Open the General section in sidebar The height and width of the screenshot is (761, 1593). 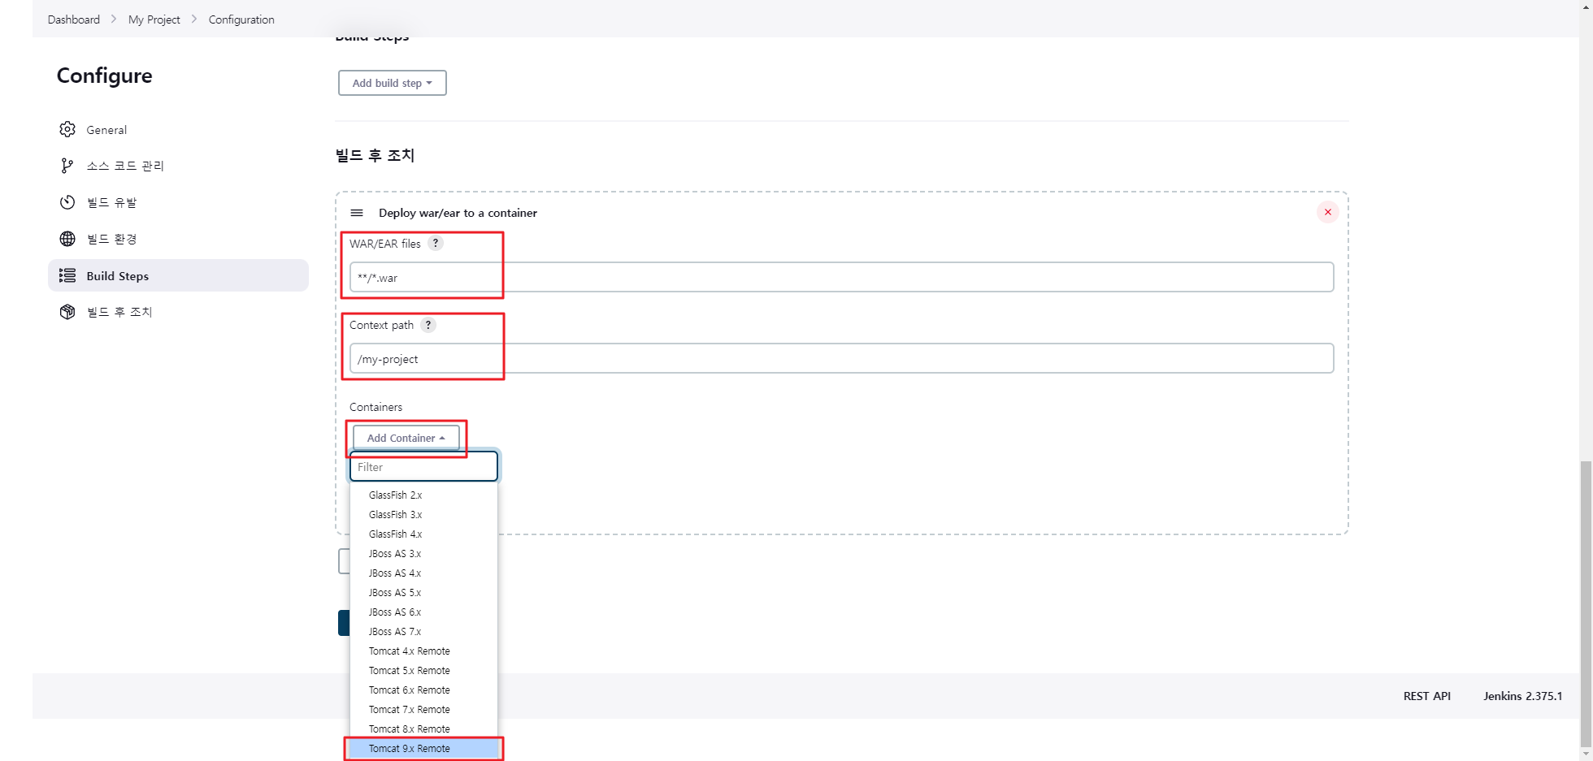pyautogui.click(x=178, y=130)
